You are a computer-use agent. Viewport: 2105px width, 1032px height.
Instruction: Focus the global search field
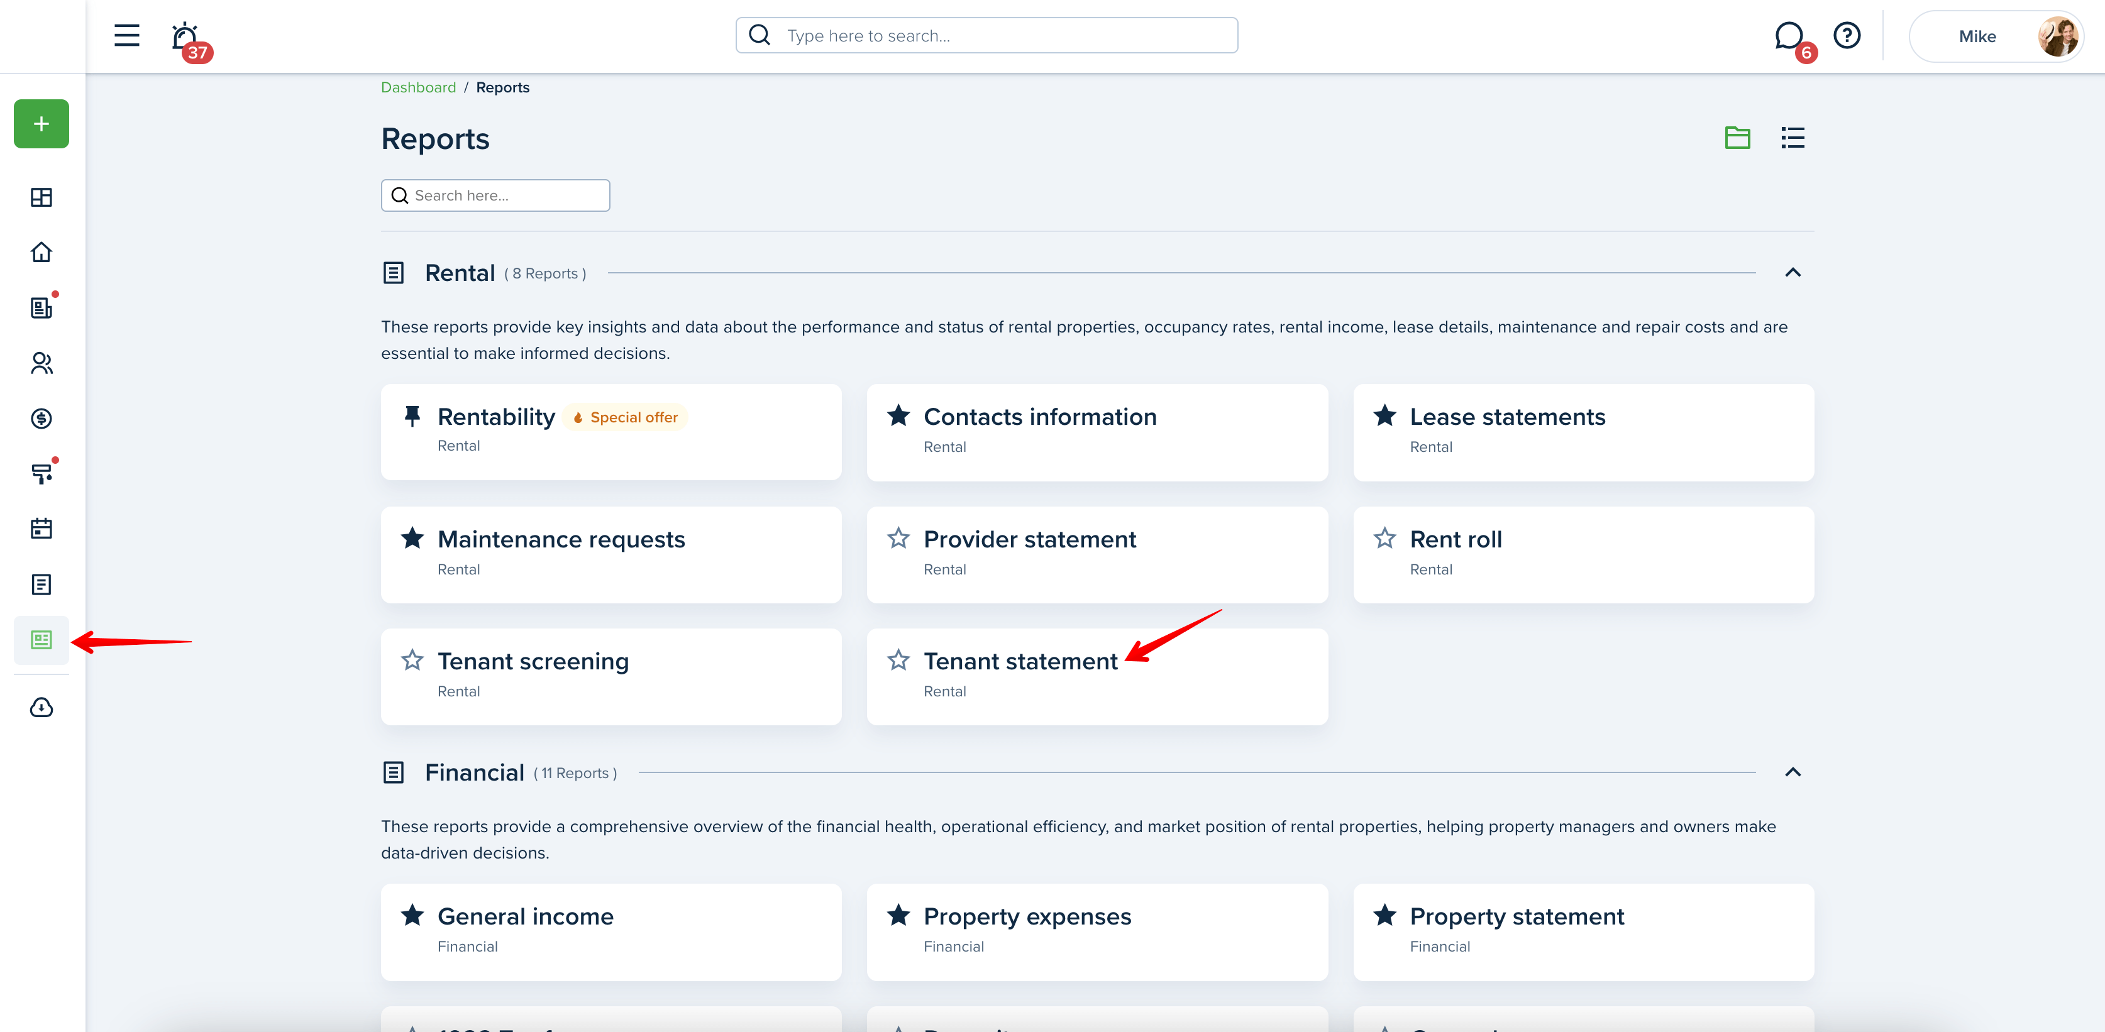986,35
